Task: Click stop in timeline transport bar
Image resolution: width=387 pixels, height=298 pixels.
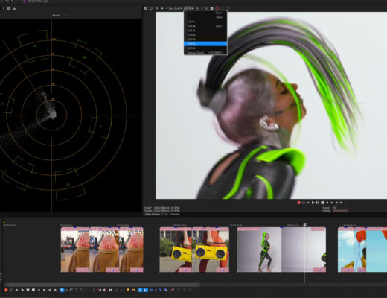Action: pyautogui.click(x=33, y=290)
